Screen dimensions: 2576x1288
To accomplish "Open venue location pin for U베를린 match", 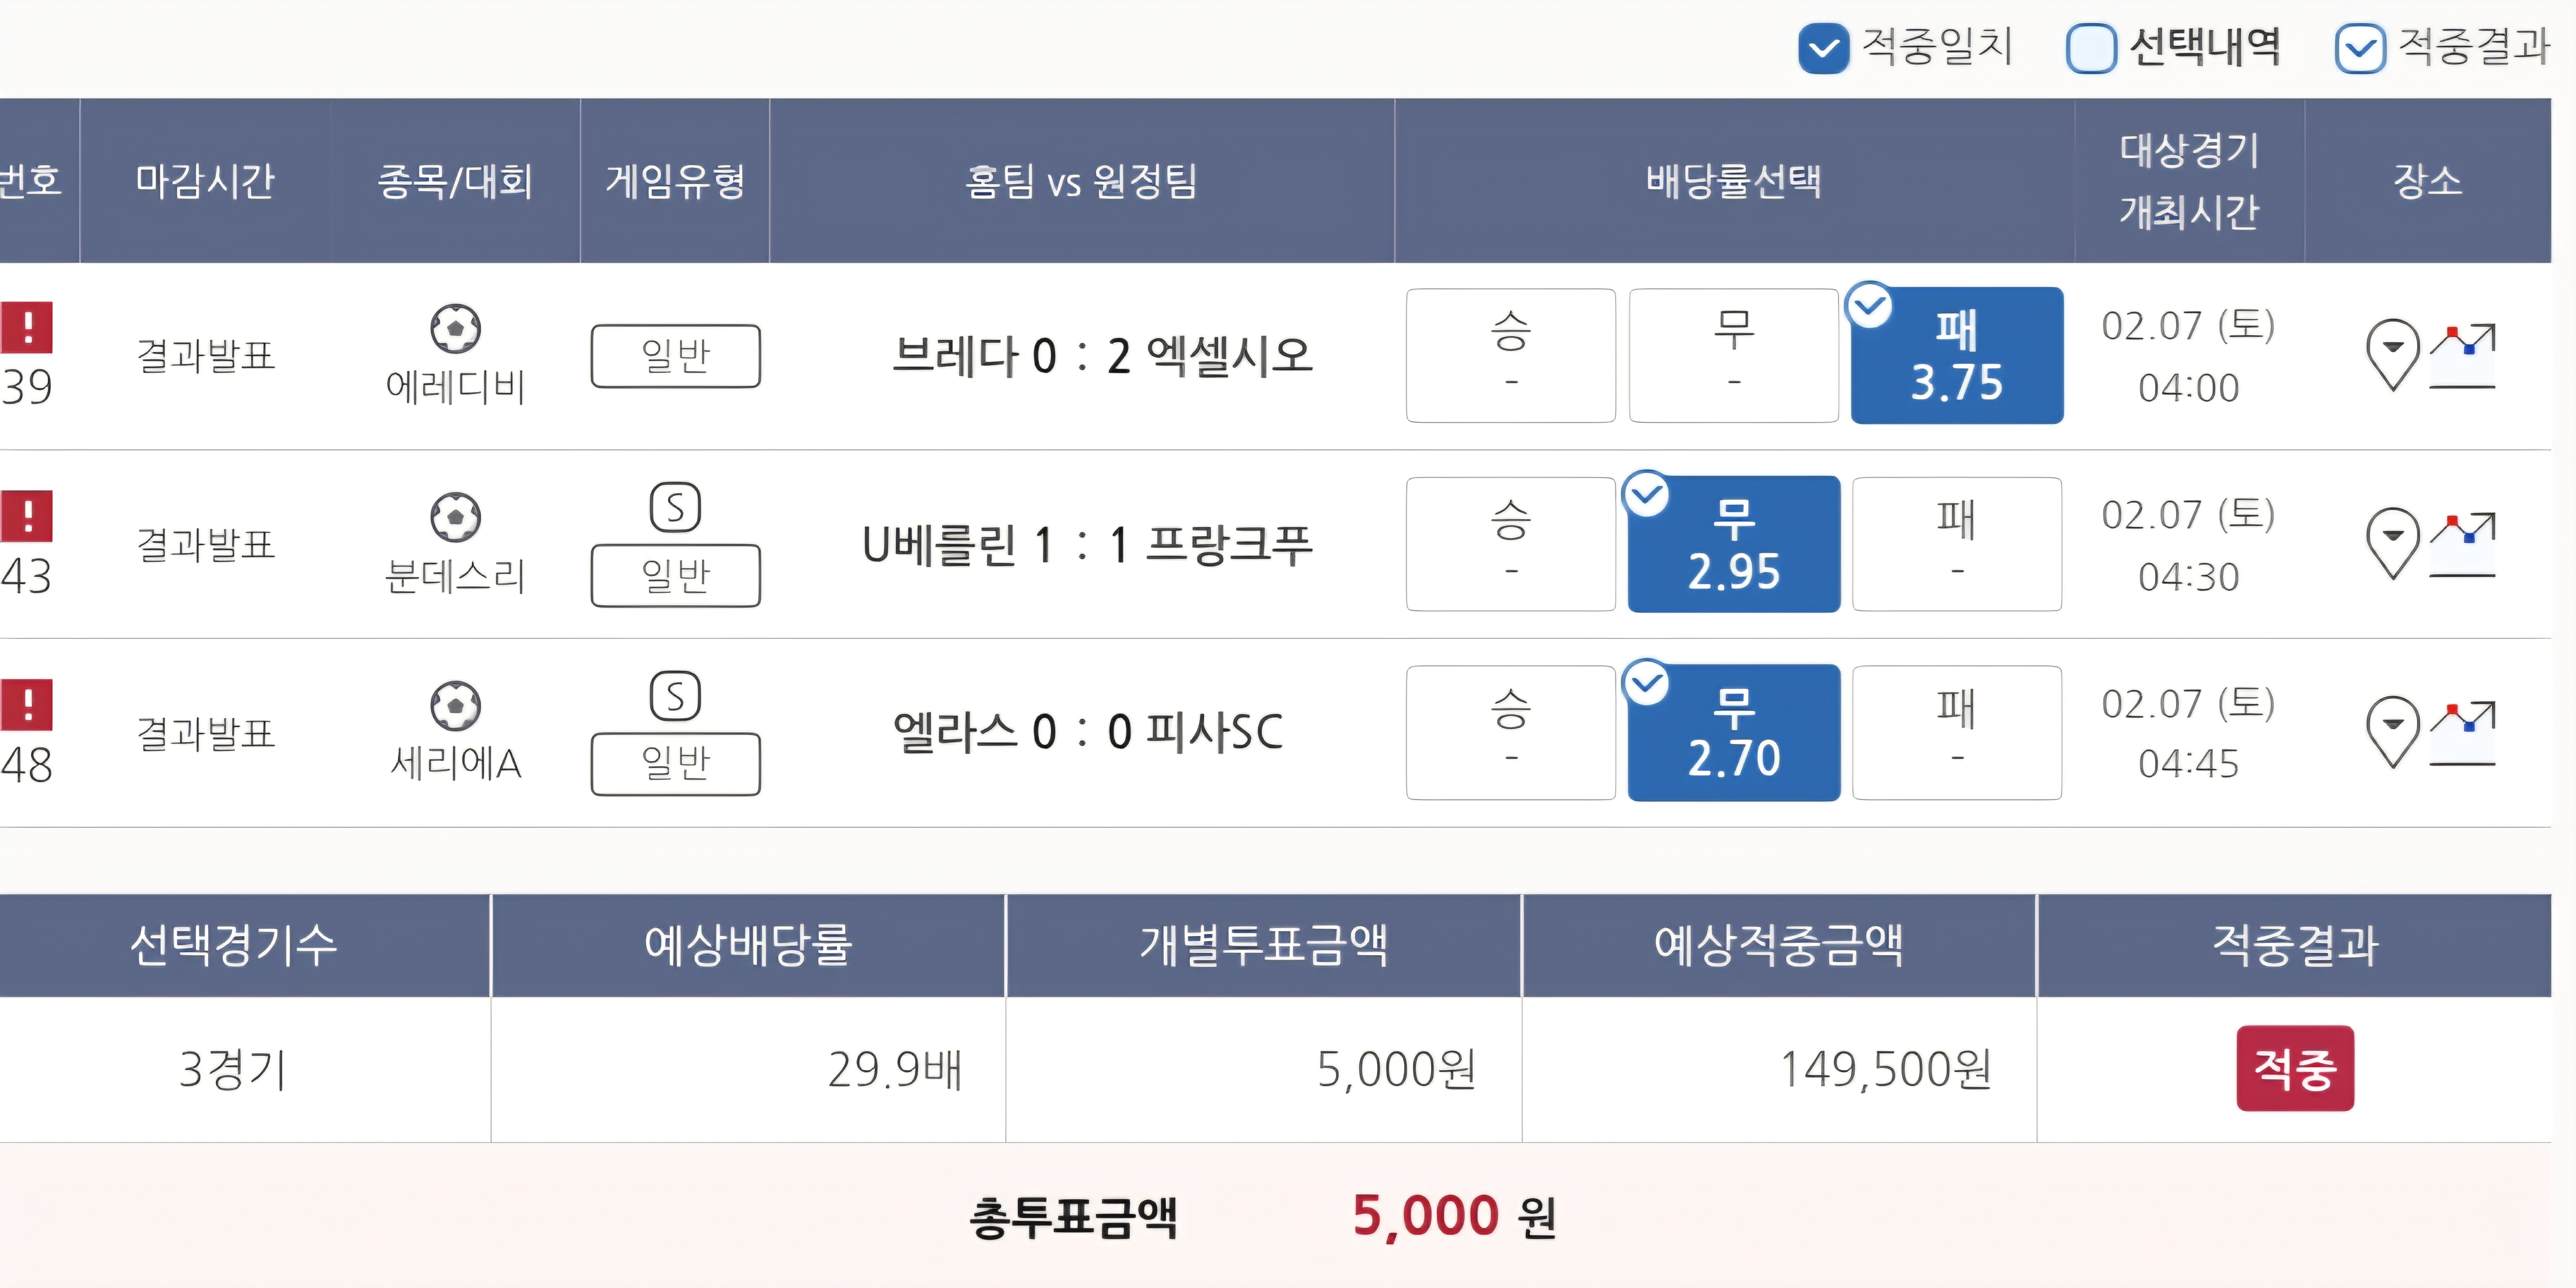I will (2392, 543).
